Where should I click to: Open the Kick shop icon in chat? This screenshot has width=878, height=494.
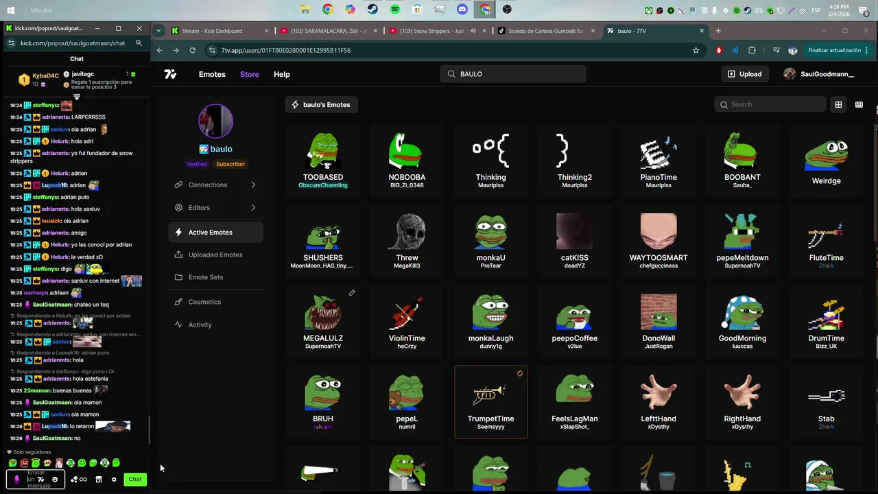coord(98,480)
